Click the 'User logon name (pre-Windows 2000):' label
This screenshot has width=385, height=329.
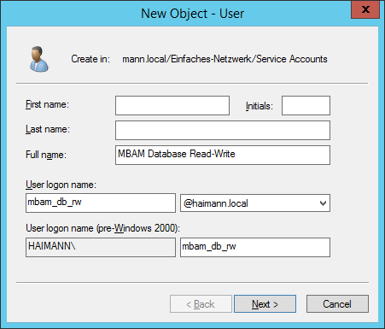pos(102,228)
